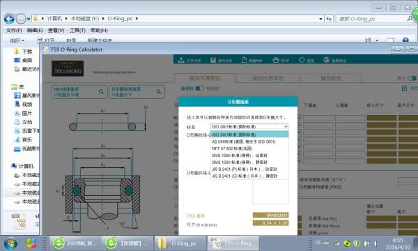Click the dimension d1 x d2 result field
Screen dimensions: 418x251
pyautogui.click(x=270, y=222)
